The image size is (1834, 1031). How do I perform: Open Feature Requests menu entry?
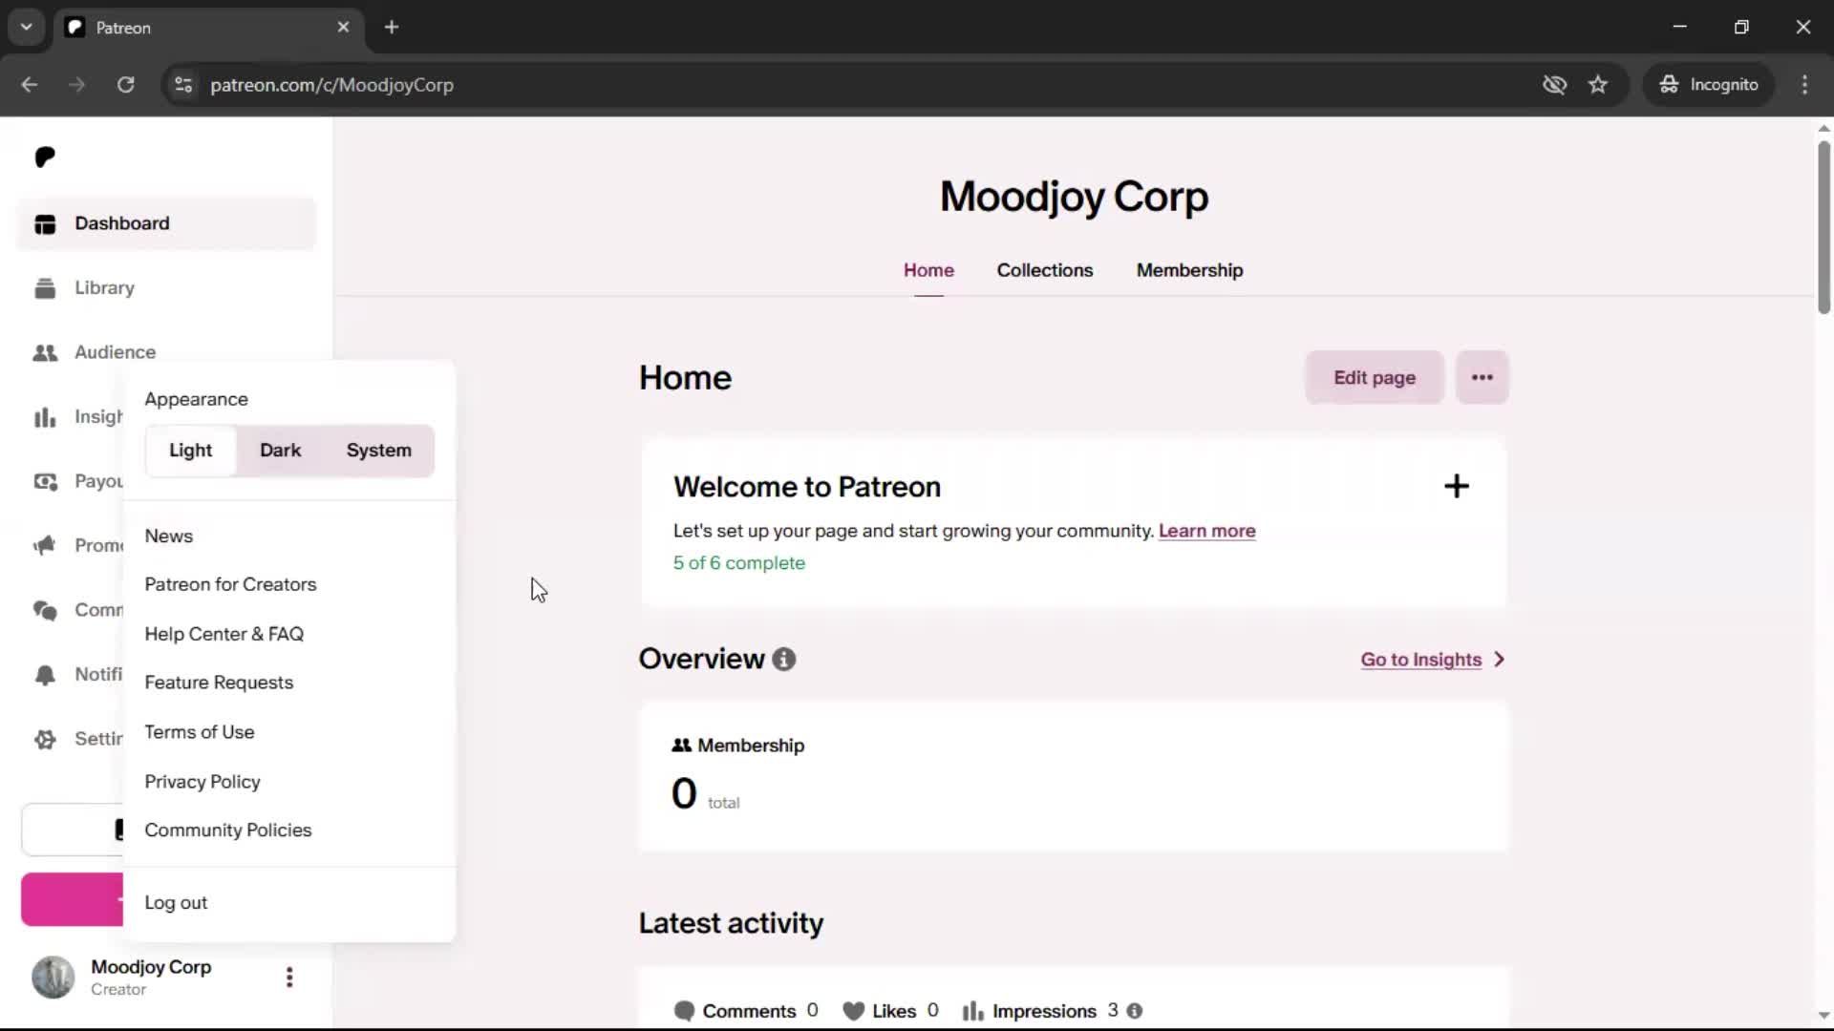pyautogui.click(x=219, y=684)
